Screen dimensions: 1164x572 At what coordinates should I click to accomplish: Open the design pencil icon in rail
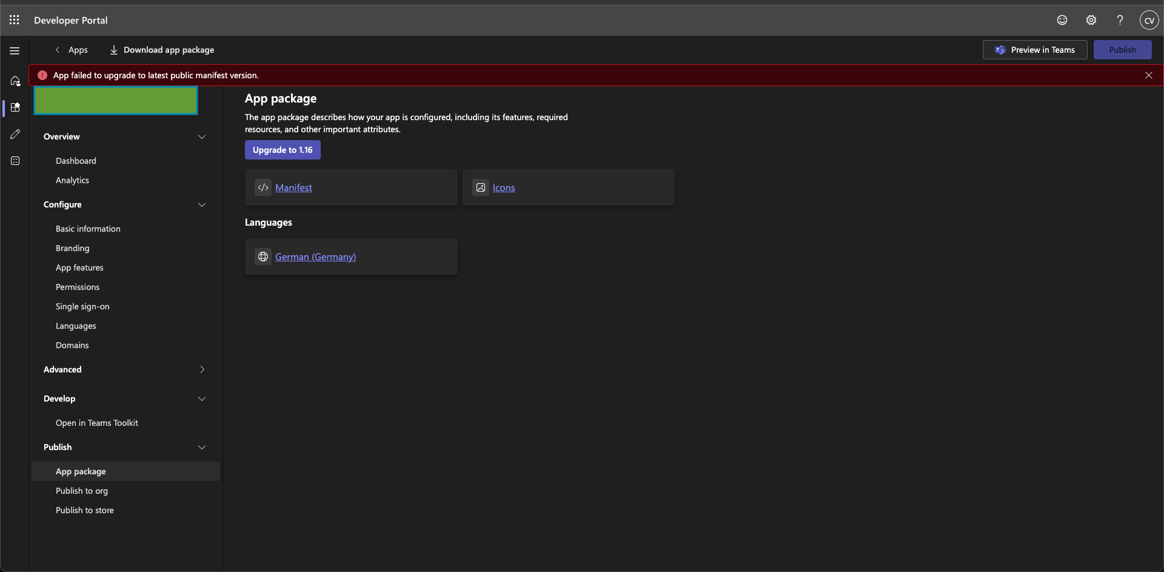point(15,134)
